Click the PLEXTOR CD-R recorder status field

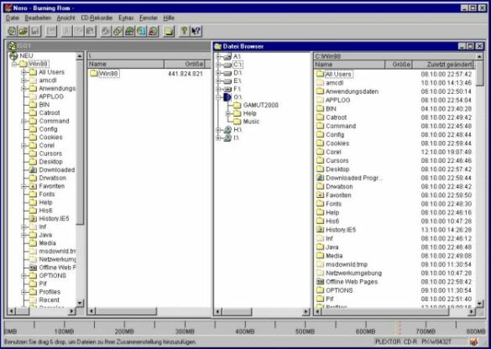(x=421, y=341)
